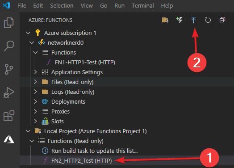
Task: Click the key icon for Azure subscription 1
Action: click(x=38, y=33)
